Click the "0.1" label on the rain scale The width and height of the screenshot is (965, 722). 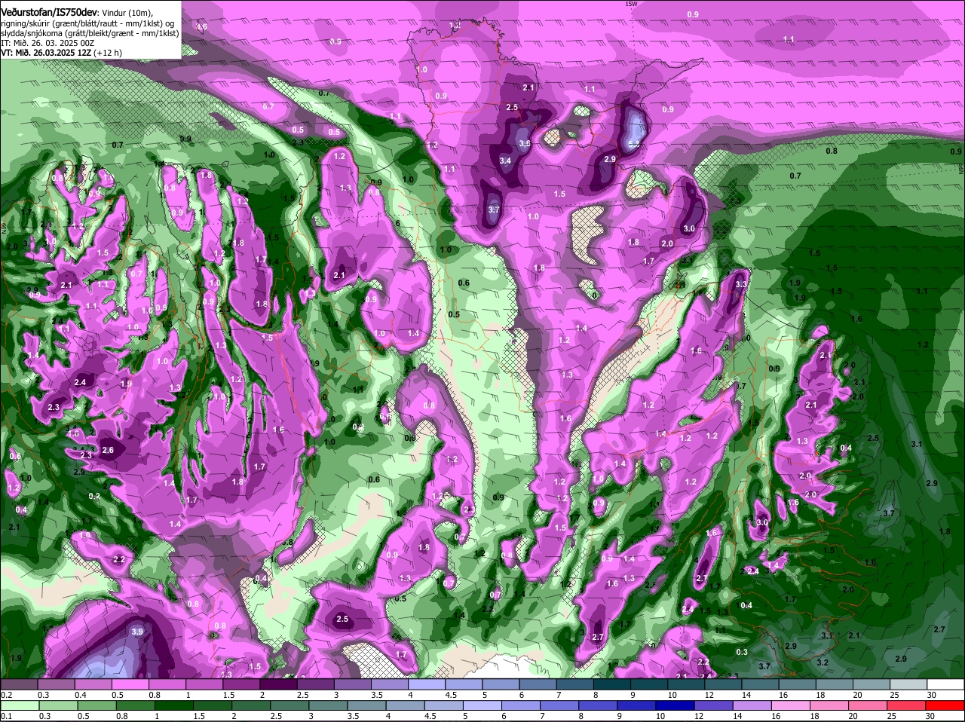[7, 716]
